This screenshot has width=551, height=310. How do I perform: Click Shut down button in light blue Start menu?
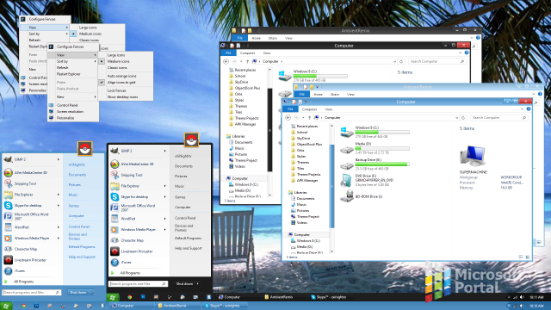pyautogui.click(x=77, y=293)
